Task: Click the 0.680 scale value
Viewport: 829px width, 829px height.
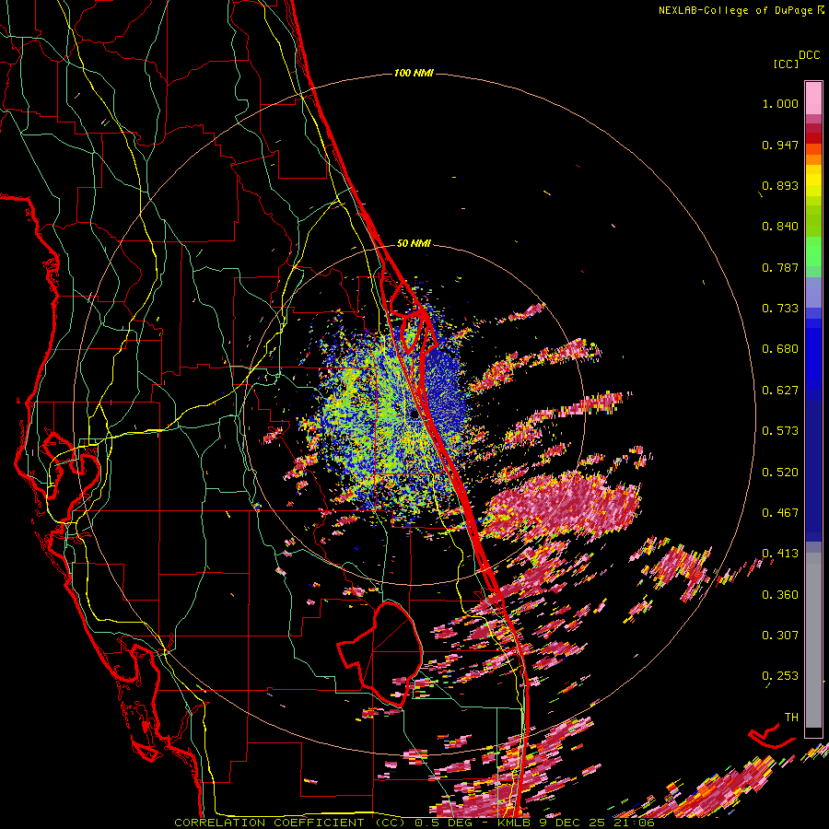Action: pos(780,349)
